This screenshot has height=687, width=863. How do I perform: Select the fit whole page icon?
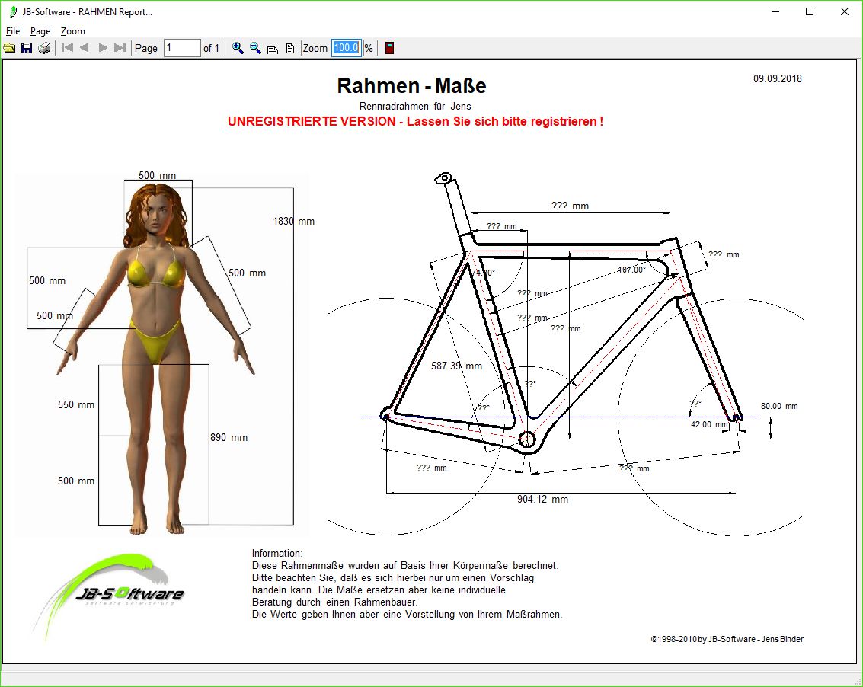point(290,49)
